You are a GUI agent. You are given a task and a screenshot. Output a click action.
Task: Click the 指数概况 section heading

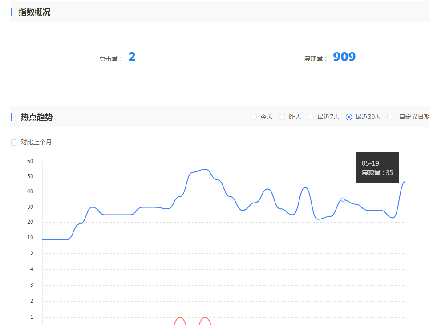coord(34,12)
